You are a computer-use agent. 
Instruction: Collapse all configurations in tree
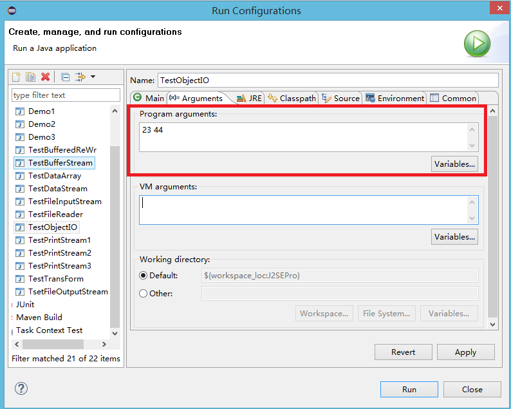point(66,77)
